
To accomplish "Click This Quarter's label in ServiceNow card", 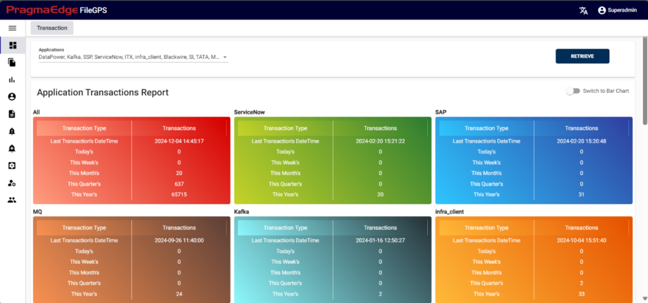I will click(x=285, y=184).
